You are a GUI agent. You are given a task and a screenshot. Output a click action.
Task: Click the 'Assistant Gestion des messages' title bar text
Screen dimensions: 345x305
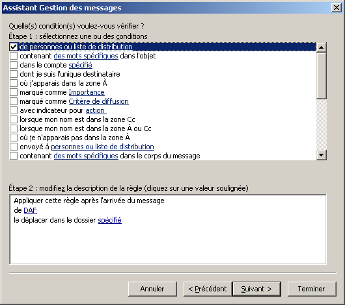[x=62, y=8]
